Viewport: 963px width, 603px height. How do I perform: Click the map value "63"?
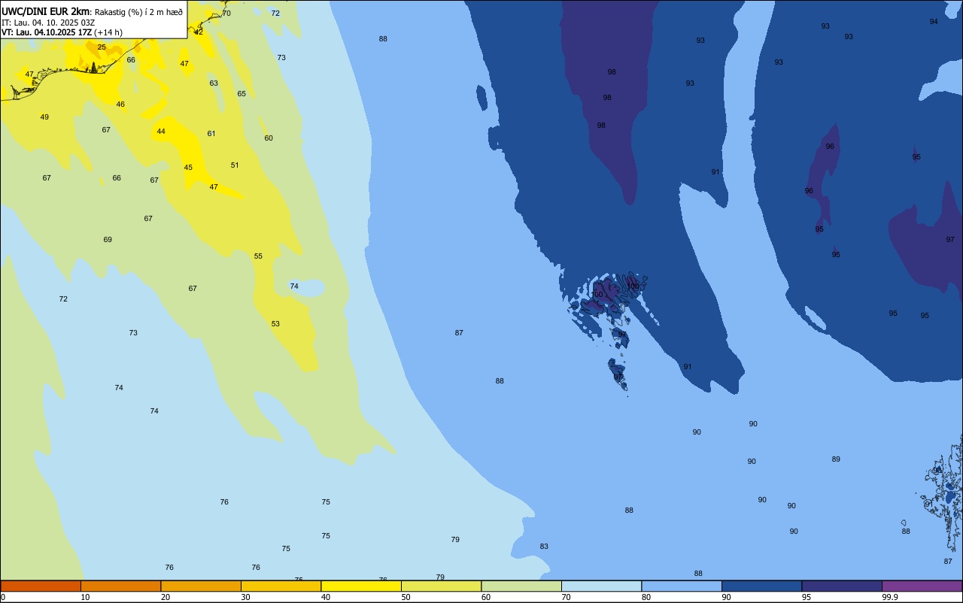click(x=214, y=83)
